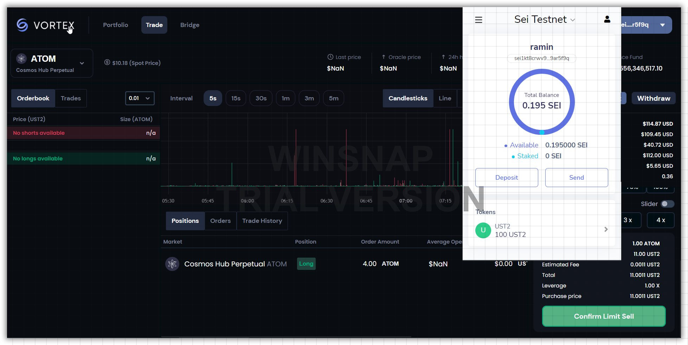Click the 'Price (UST2)' column header
Viewport: 688px width, 345px height.
[29, 119]
